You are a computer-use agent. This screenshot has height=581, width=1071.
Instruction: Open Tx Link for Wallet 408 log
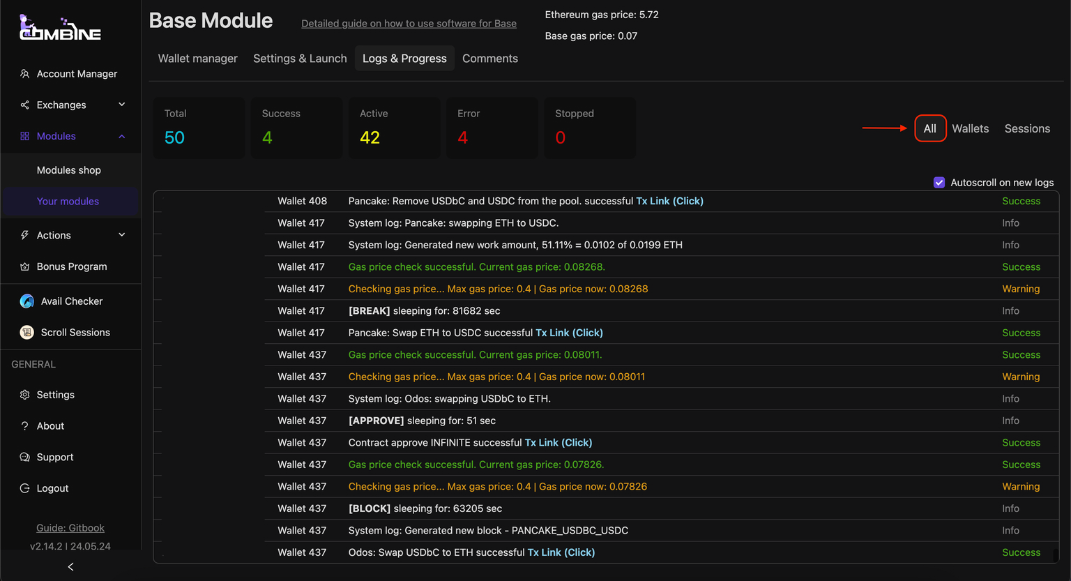coord(669,201)
